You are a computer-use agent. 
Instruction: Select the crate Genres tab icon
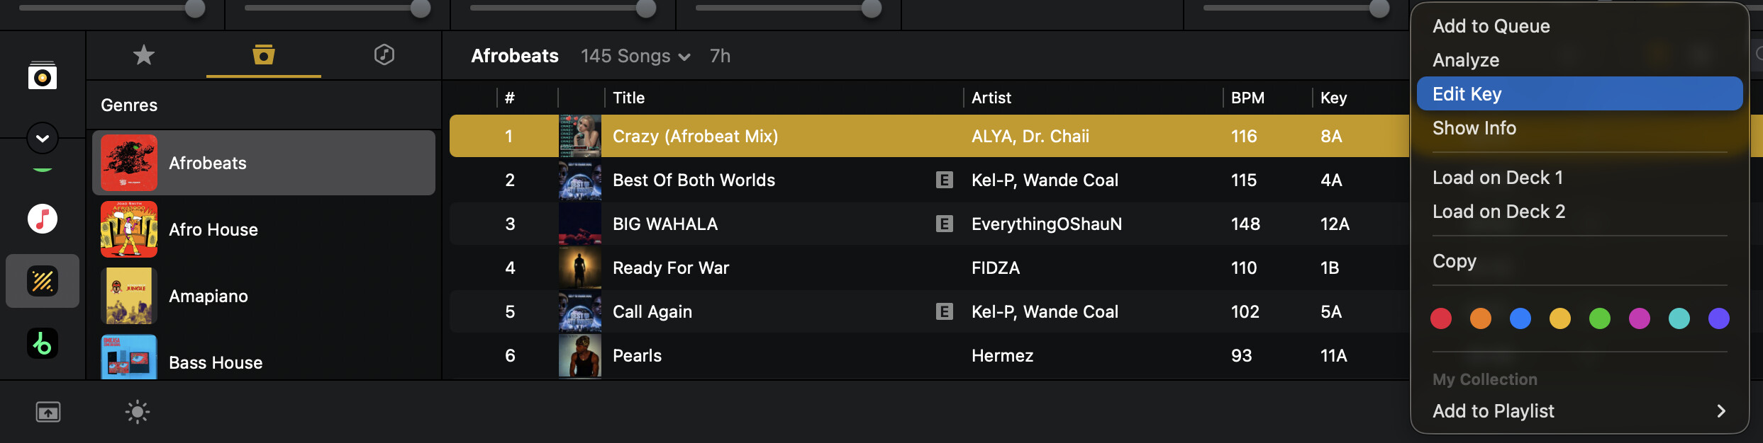click(264, 54)
